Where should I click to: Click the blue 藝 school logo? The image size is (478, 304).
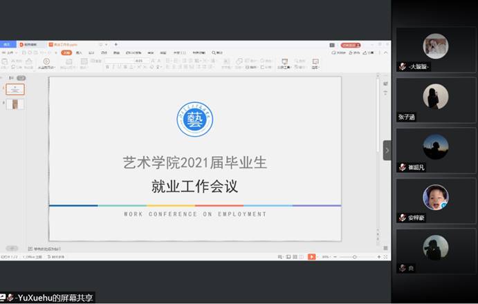click(195, 119)
